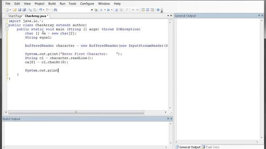Open the Tools menu

[72, 4]
